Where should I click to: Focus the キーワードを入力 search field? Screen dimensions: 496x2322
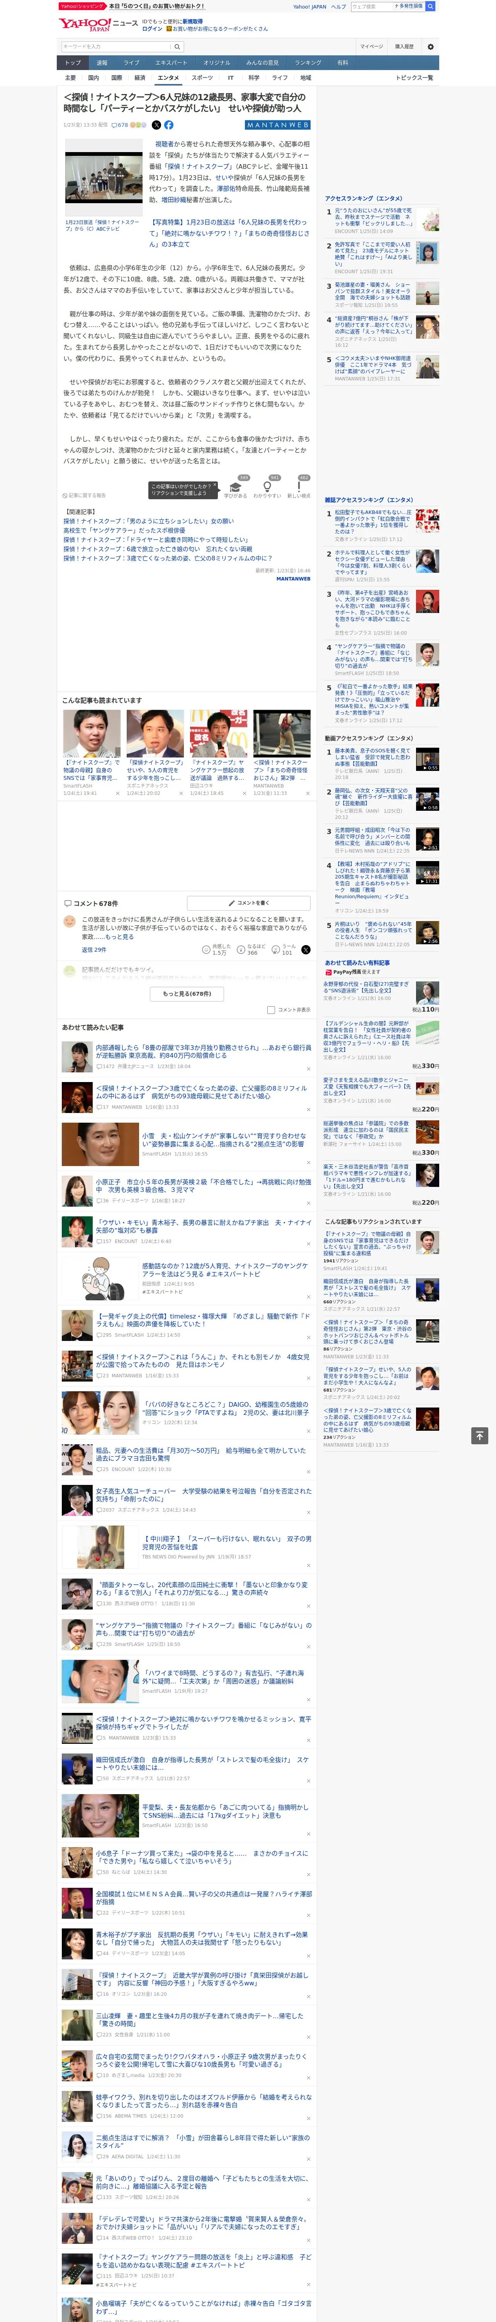116,46
